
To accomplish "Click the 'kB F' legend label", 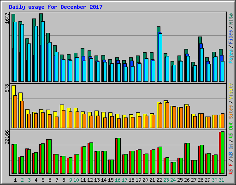I will pos(231,169).
